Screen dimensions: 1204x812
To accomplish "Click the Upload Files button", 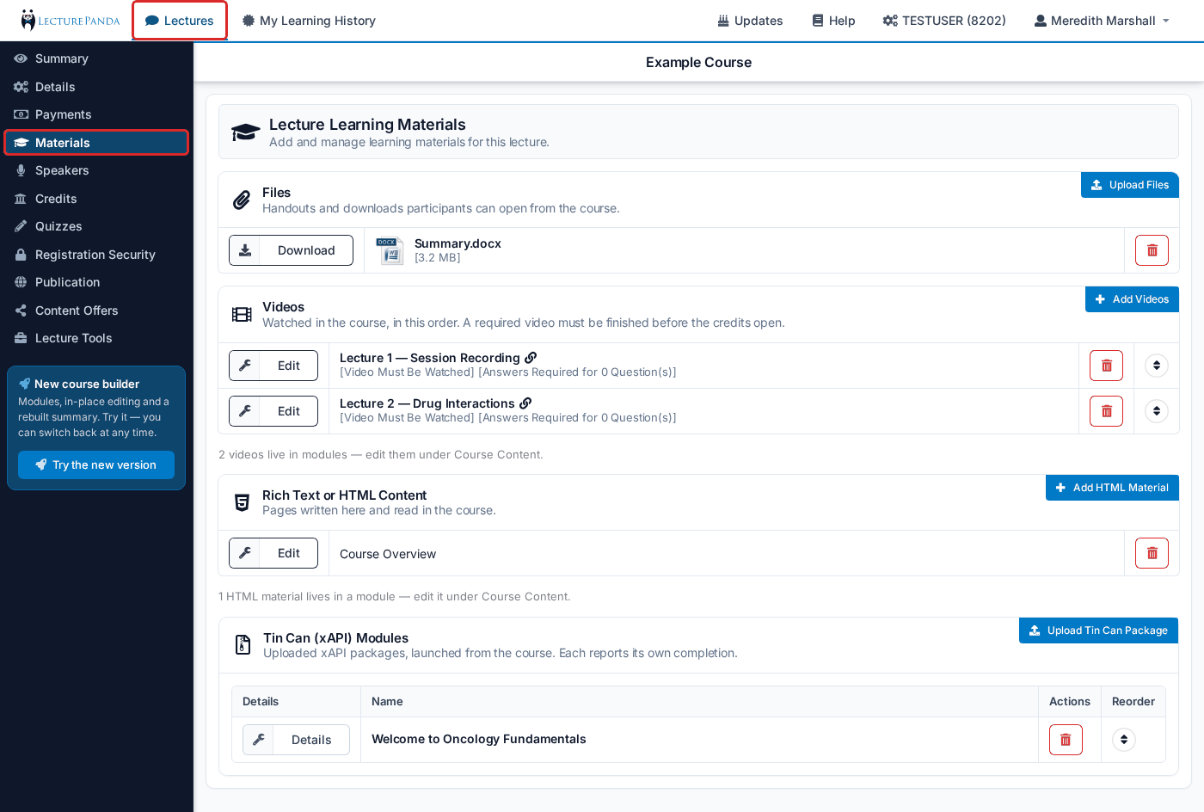I will click(1129, 185).
